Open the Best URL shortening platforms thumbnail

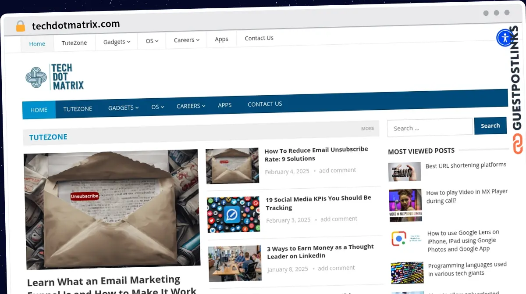coord(404,172)
